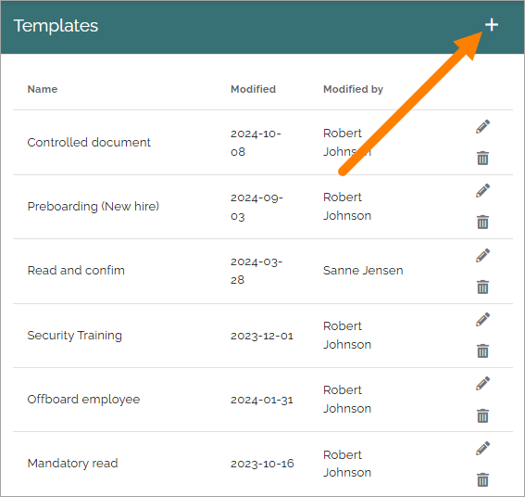Edit the Read and confim template
The image size is (525, 497).
tap(482, 256)
